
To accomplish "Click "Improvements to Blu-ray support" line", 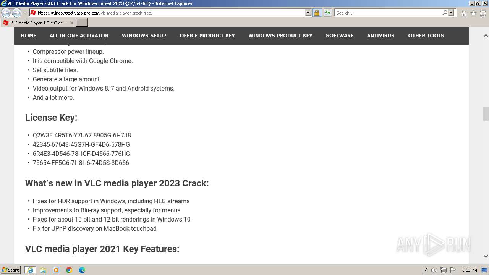I will pyautogui.click(x=107, y=210).
